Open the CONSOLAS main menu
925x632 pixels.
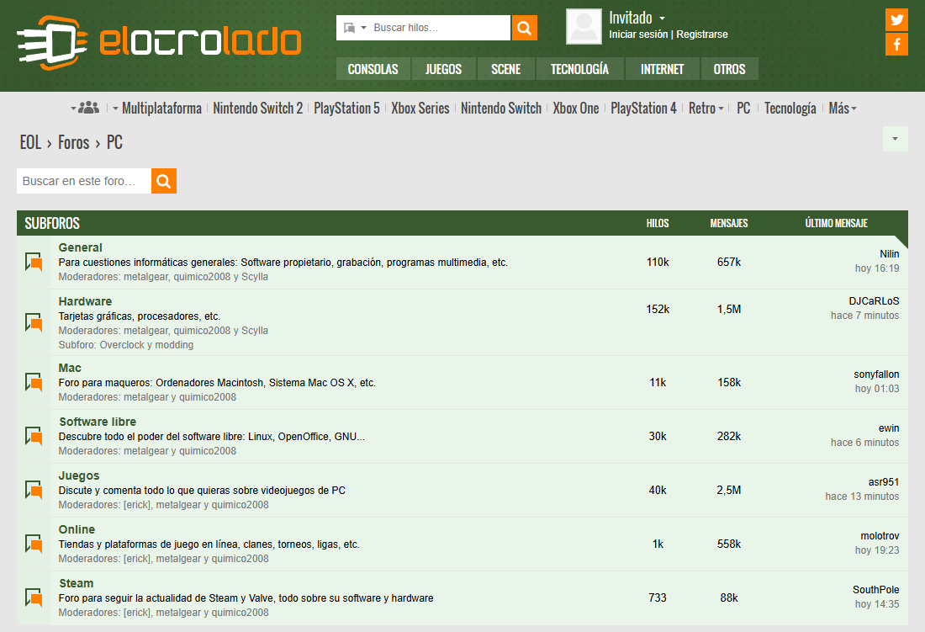[373, 69]
